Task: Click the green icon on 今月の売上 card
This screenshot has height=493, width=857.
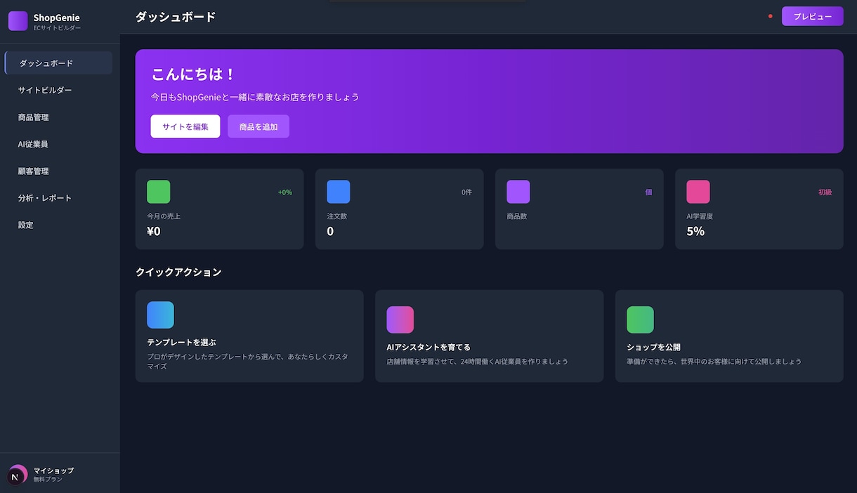Action: click(159, 192)
